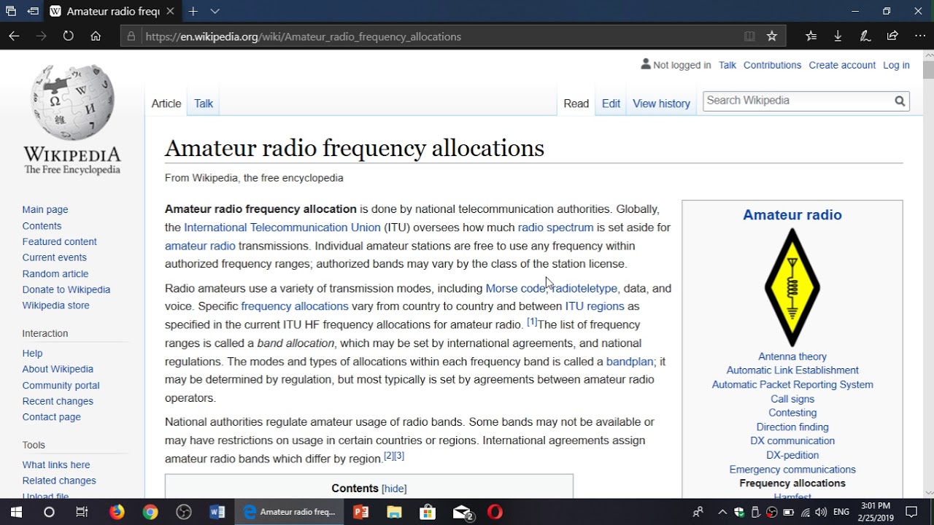Open the Community portal link
Screen dimensions: 934x525
click(x=61, y=385)
